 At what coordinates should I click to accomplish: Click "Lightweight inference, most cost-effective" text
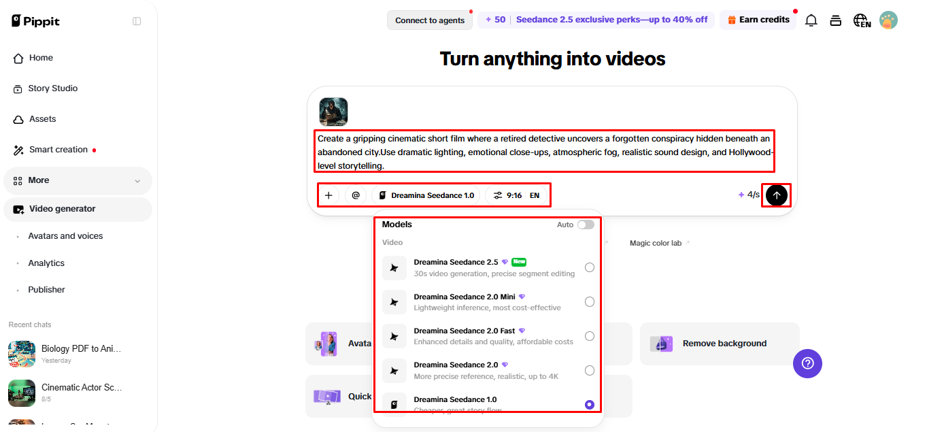coord(488,308)
